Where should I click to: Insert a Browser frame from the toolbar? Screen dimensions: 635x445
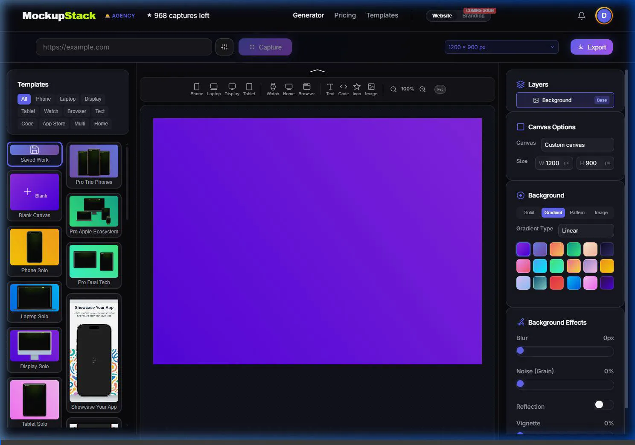pos(306,89)
